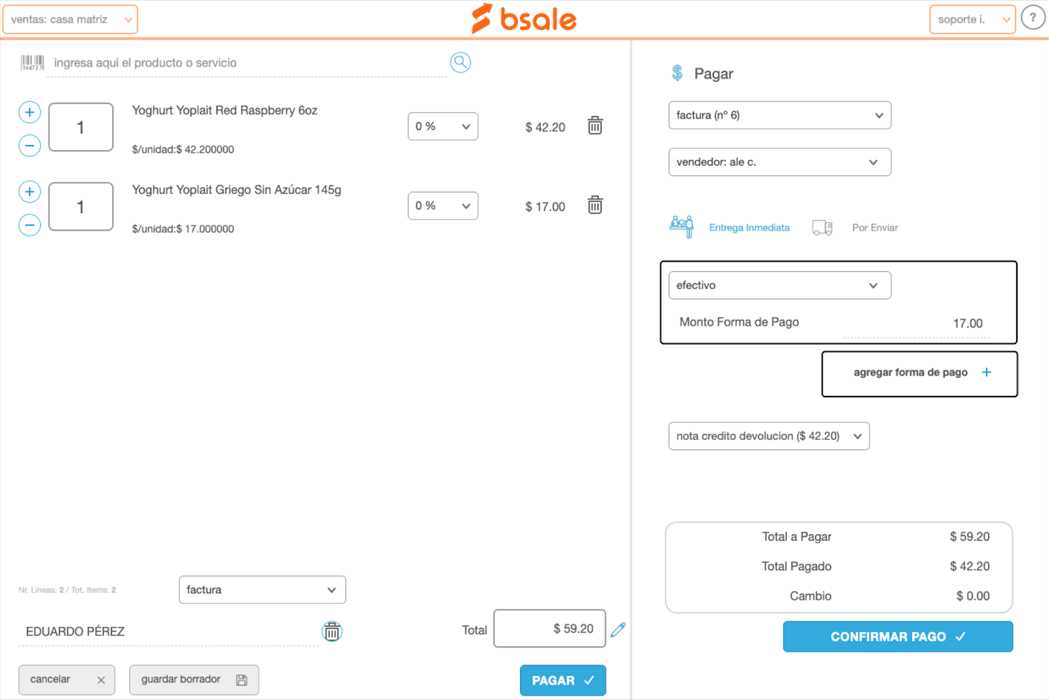Viewport: 1049px width, 700px height.
Task: Open discount dropdown for Red Raspberry yoghurt
Action: [x=443, y=126]
